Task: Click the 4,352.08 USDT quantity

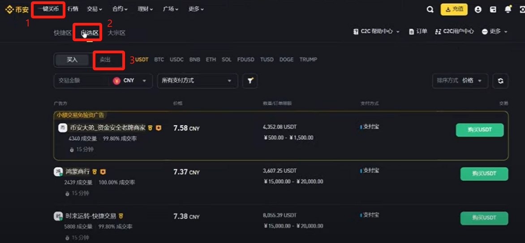Action: point(280,127)
